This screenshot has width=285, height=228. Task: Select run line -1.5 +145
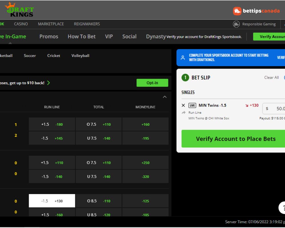[x=52, y=138]
